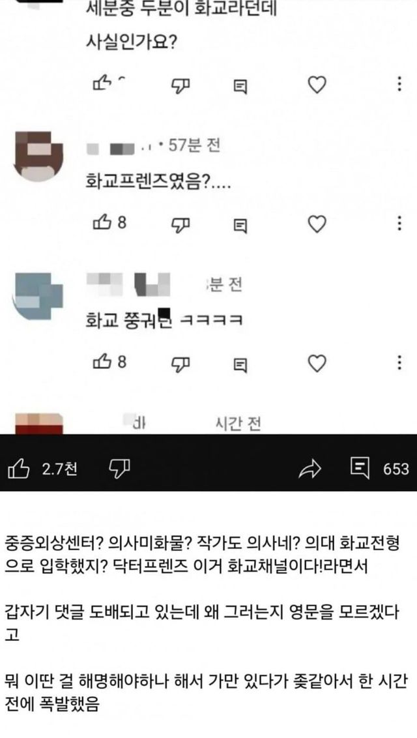The height and width of the screenshot is (738, 417).
Task: Open three-dot menu on 화교 쭝궈런 comment
Action: (399, 362)
